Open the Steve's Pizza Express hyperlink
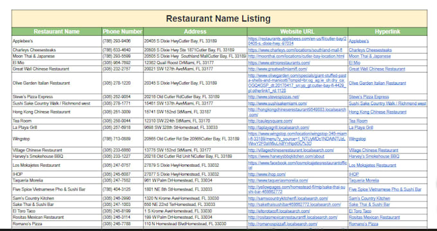This screenshot has width=437, height=231. [369, 97]
